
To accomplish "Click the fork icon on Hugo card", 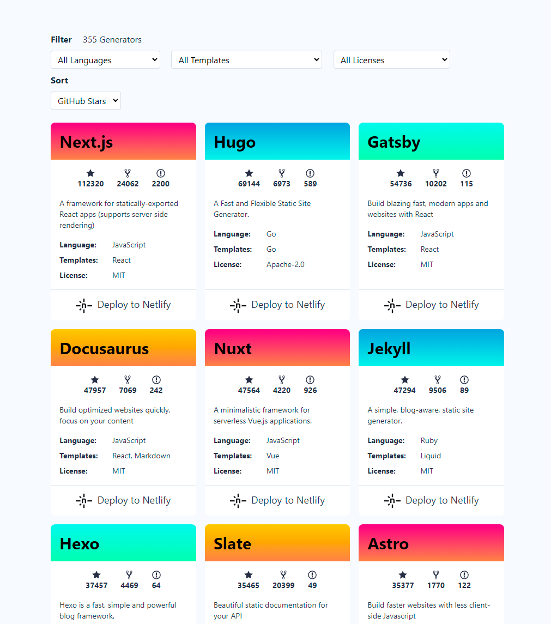I will (282, 173).
